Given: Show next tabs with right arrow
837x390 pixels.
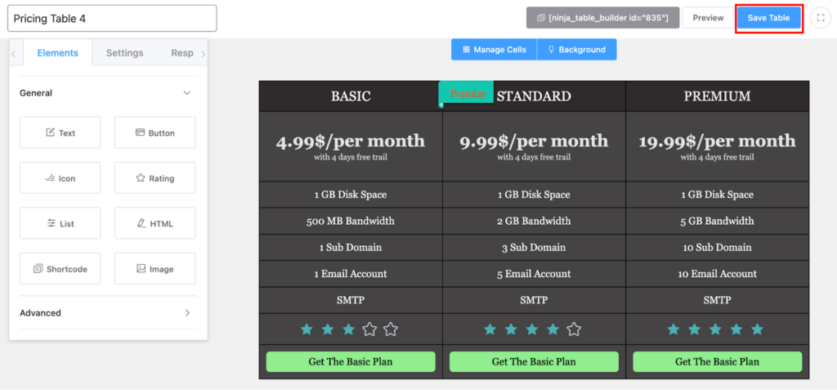Looking at the screenshot, I should 203,53.
